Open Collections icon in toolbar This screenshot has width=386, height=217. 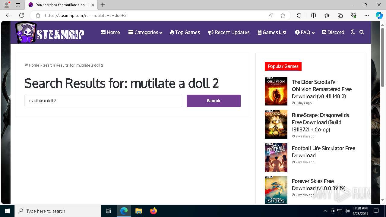click(340, 15)
